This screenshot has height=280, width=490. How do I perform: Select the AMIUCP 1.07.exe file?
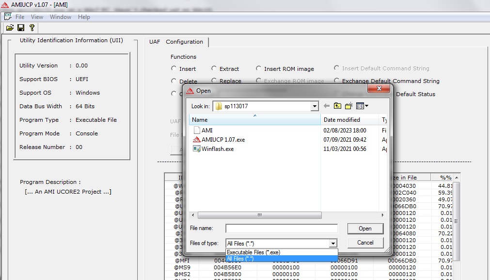[223, 140]
